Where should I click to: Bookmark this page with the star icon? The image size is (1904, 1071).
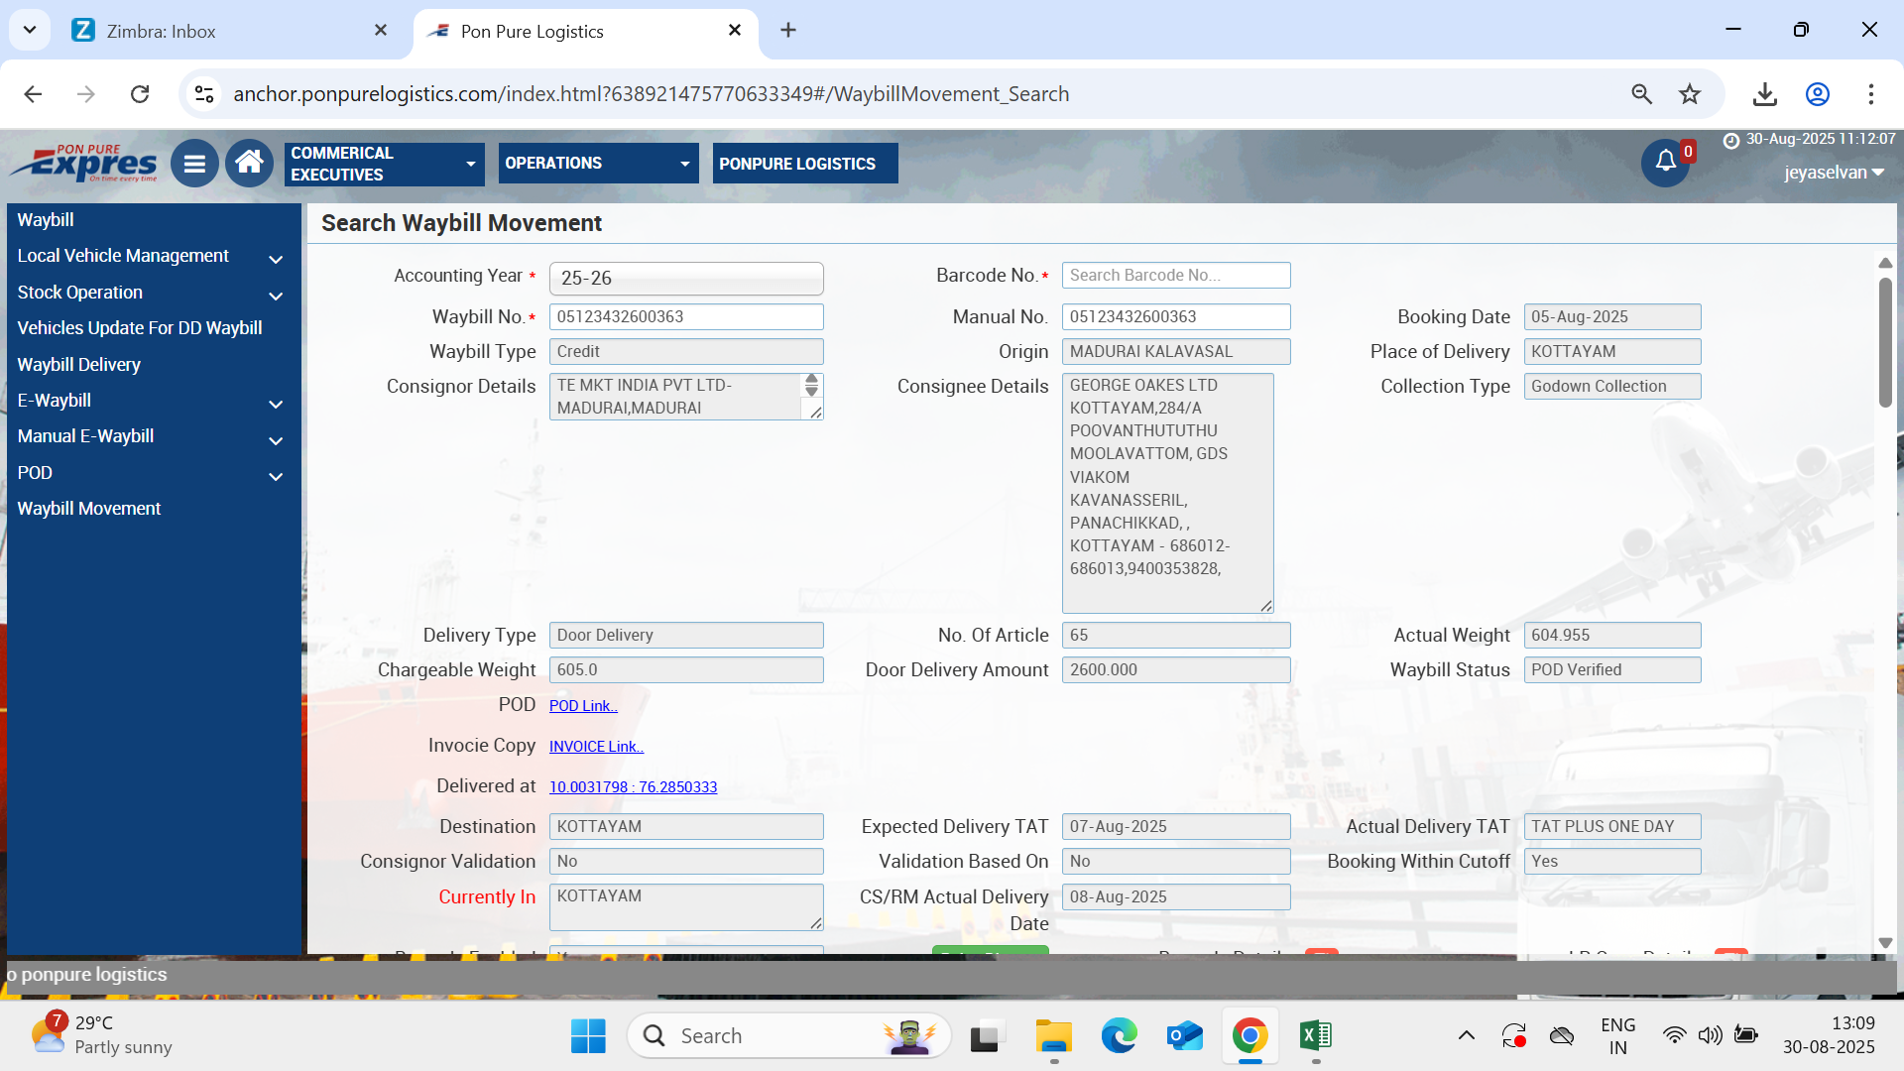pos(1690,94)
